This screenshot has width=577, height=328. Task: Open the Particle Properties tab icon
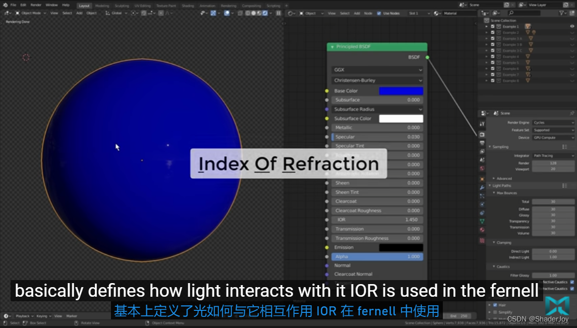click(482, 197)
